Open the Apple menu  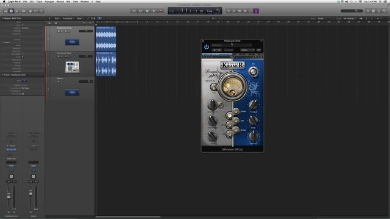coord(4,1)
